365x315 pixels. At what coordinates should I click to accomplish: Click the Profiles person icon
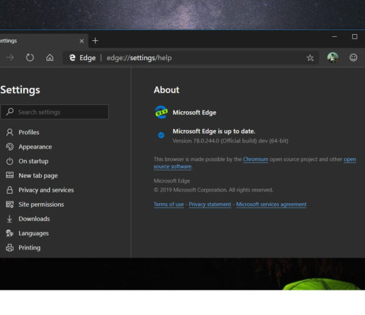(x=10, y=132)
